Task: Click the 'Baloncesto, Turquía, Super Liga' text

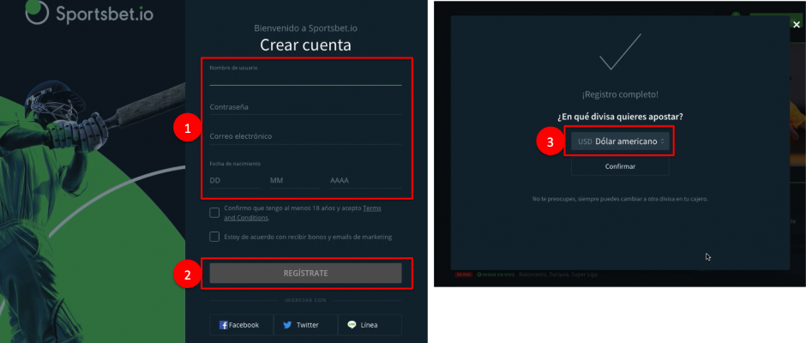Action: click(558, 274)
